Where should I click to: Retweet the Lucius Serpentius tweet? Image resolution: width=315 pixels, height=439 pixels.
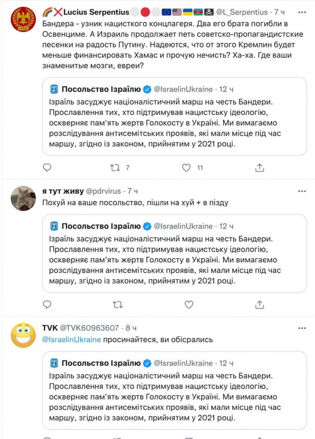tap(118, 168)
